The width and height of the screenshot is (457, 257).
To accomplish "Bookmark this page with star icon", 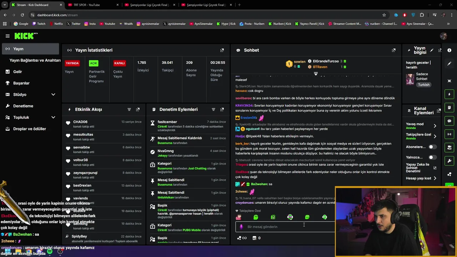I will pos(384,15).
